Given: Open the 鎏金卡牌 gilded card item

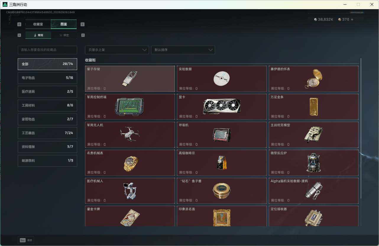Looking at the screenshot, I should [130, 216].
